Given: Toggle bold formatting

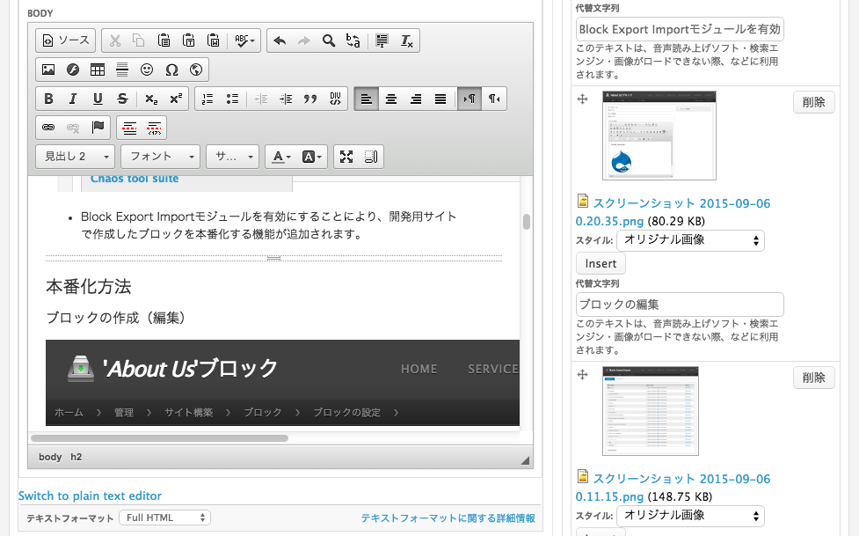Looking at the screenshot, I should pyautogui.click(x=48, y=99).
